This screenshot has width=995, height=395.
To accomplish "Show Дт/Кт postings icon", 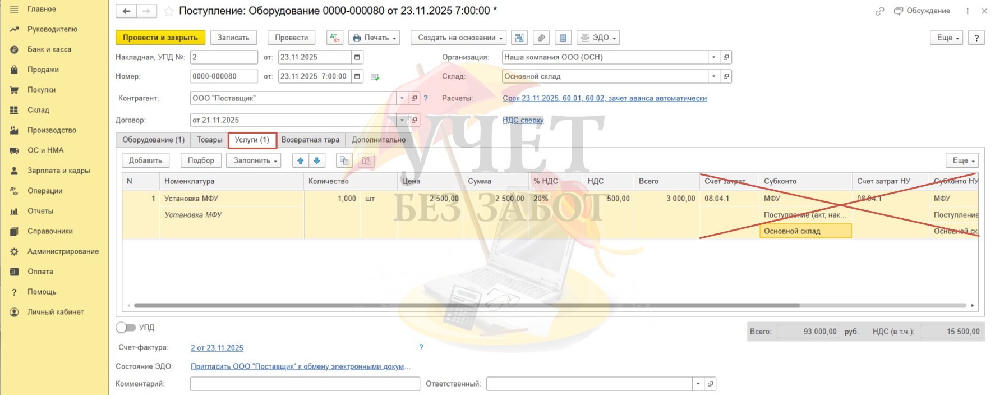I will [335, 38].
